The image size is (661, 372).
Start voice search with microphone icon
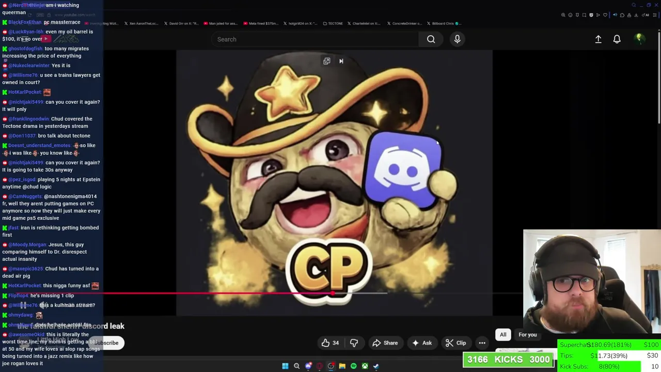pyautogui.click(x=457, y=39)
